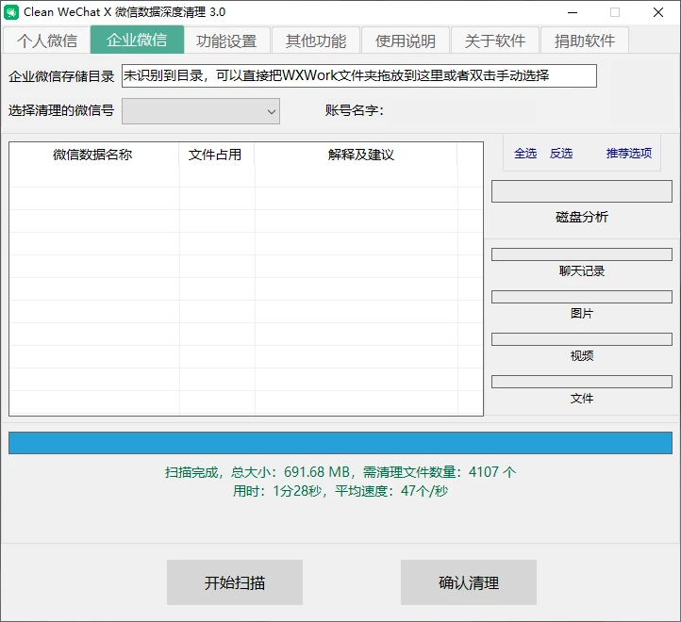
Task: Show the 关于软件 tab
Action: (495, 41)
